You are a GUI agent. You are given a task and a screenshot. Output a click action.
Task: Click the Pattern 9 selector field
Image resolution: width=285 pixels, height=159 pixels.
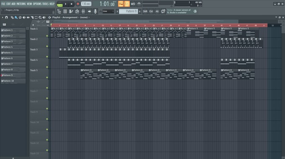(129, 11)
